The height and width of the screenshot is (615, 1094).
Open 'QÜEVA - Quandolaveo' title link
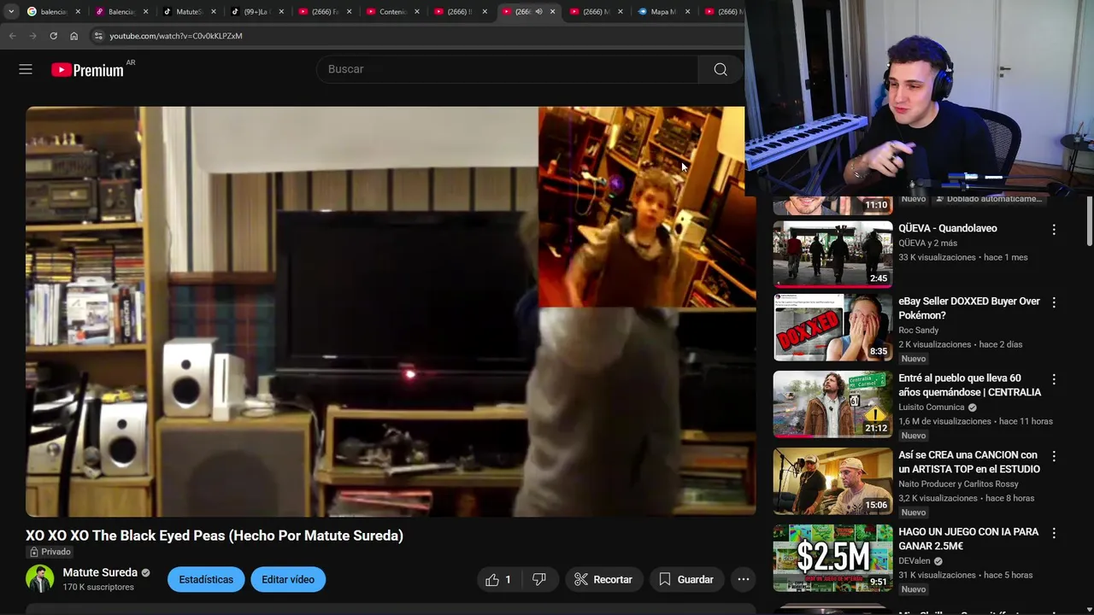point(948,228)
